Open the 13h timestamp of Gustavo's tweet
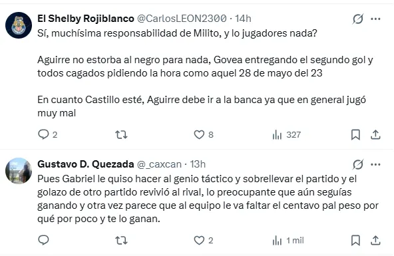 coord(198,164)
